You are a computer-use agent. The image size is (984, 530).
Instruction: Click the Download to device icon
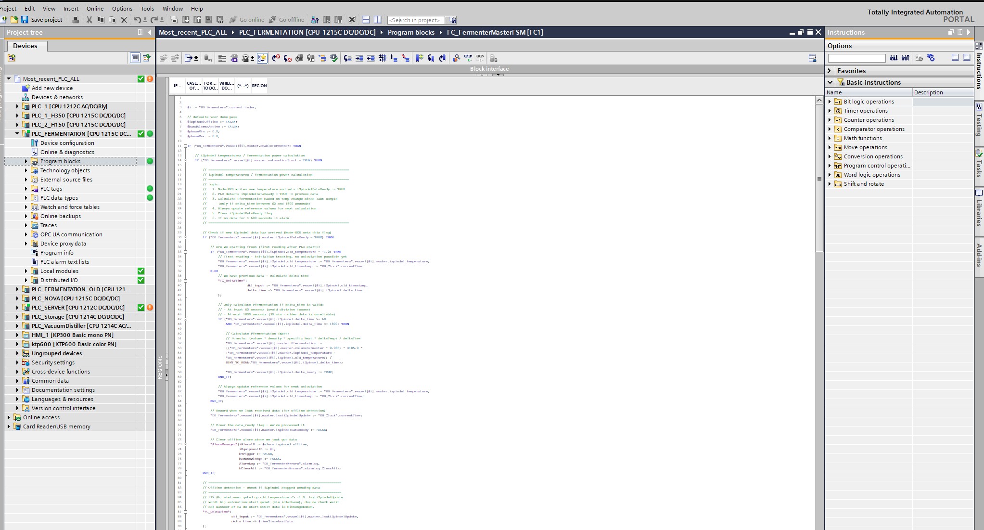[x=186, y=20]
